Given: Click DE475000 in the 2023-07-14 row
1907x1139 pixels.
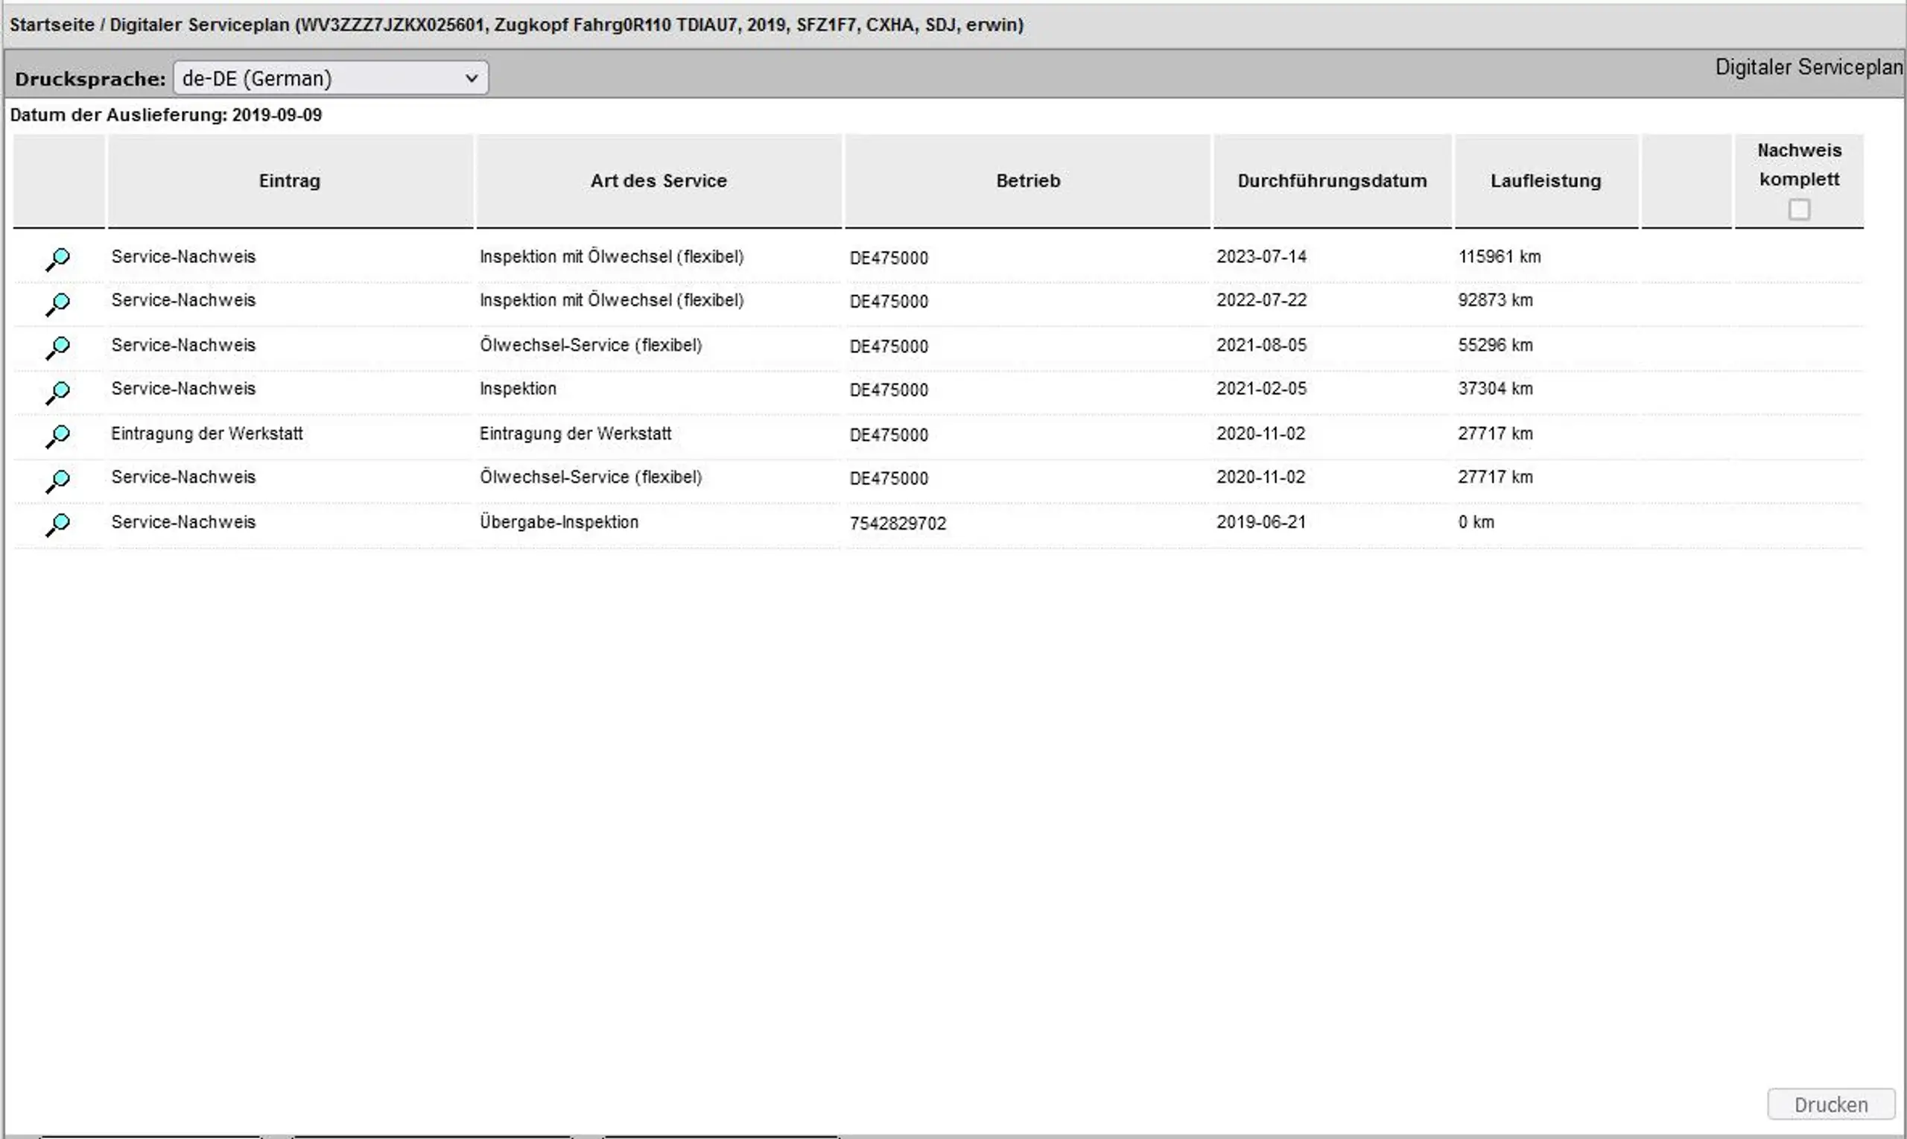Looking at the screenshot, I should click(x=889, y=258).
